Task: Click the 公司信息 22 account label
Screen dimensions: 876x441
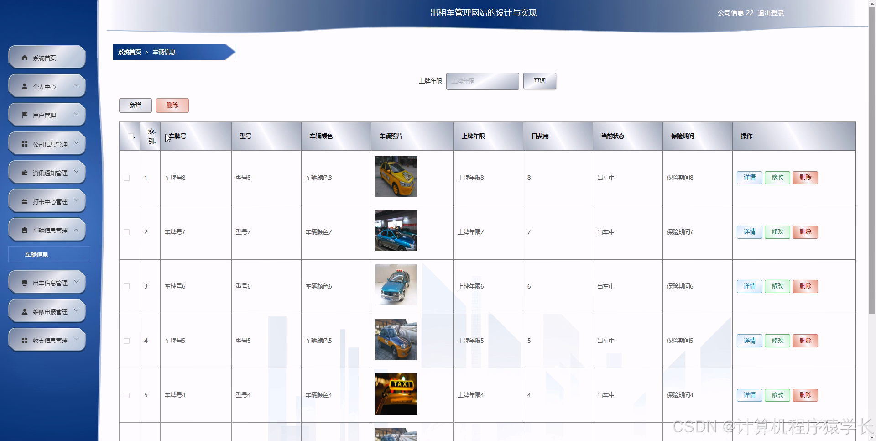Action: coord(735,13)
